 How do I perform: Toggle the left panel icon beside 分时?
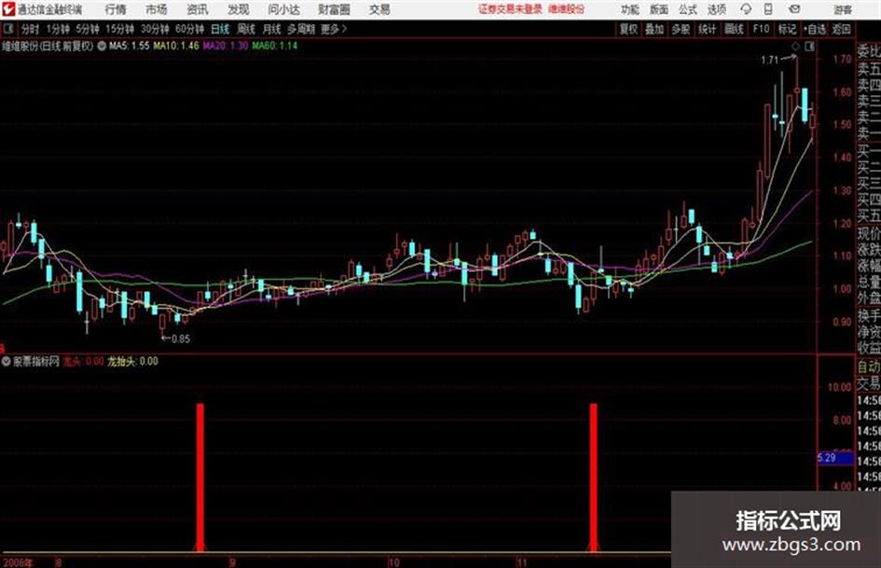point(7,29)
